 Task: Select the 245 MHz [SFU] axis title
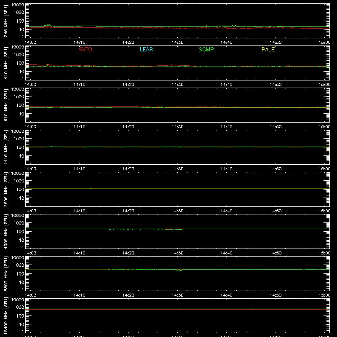point(5,21)
